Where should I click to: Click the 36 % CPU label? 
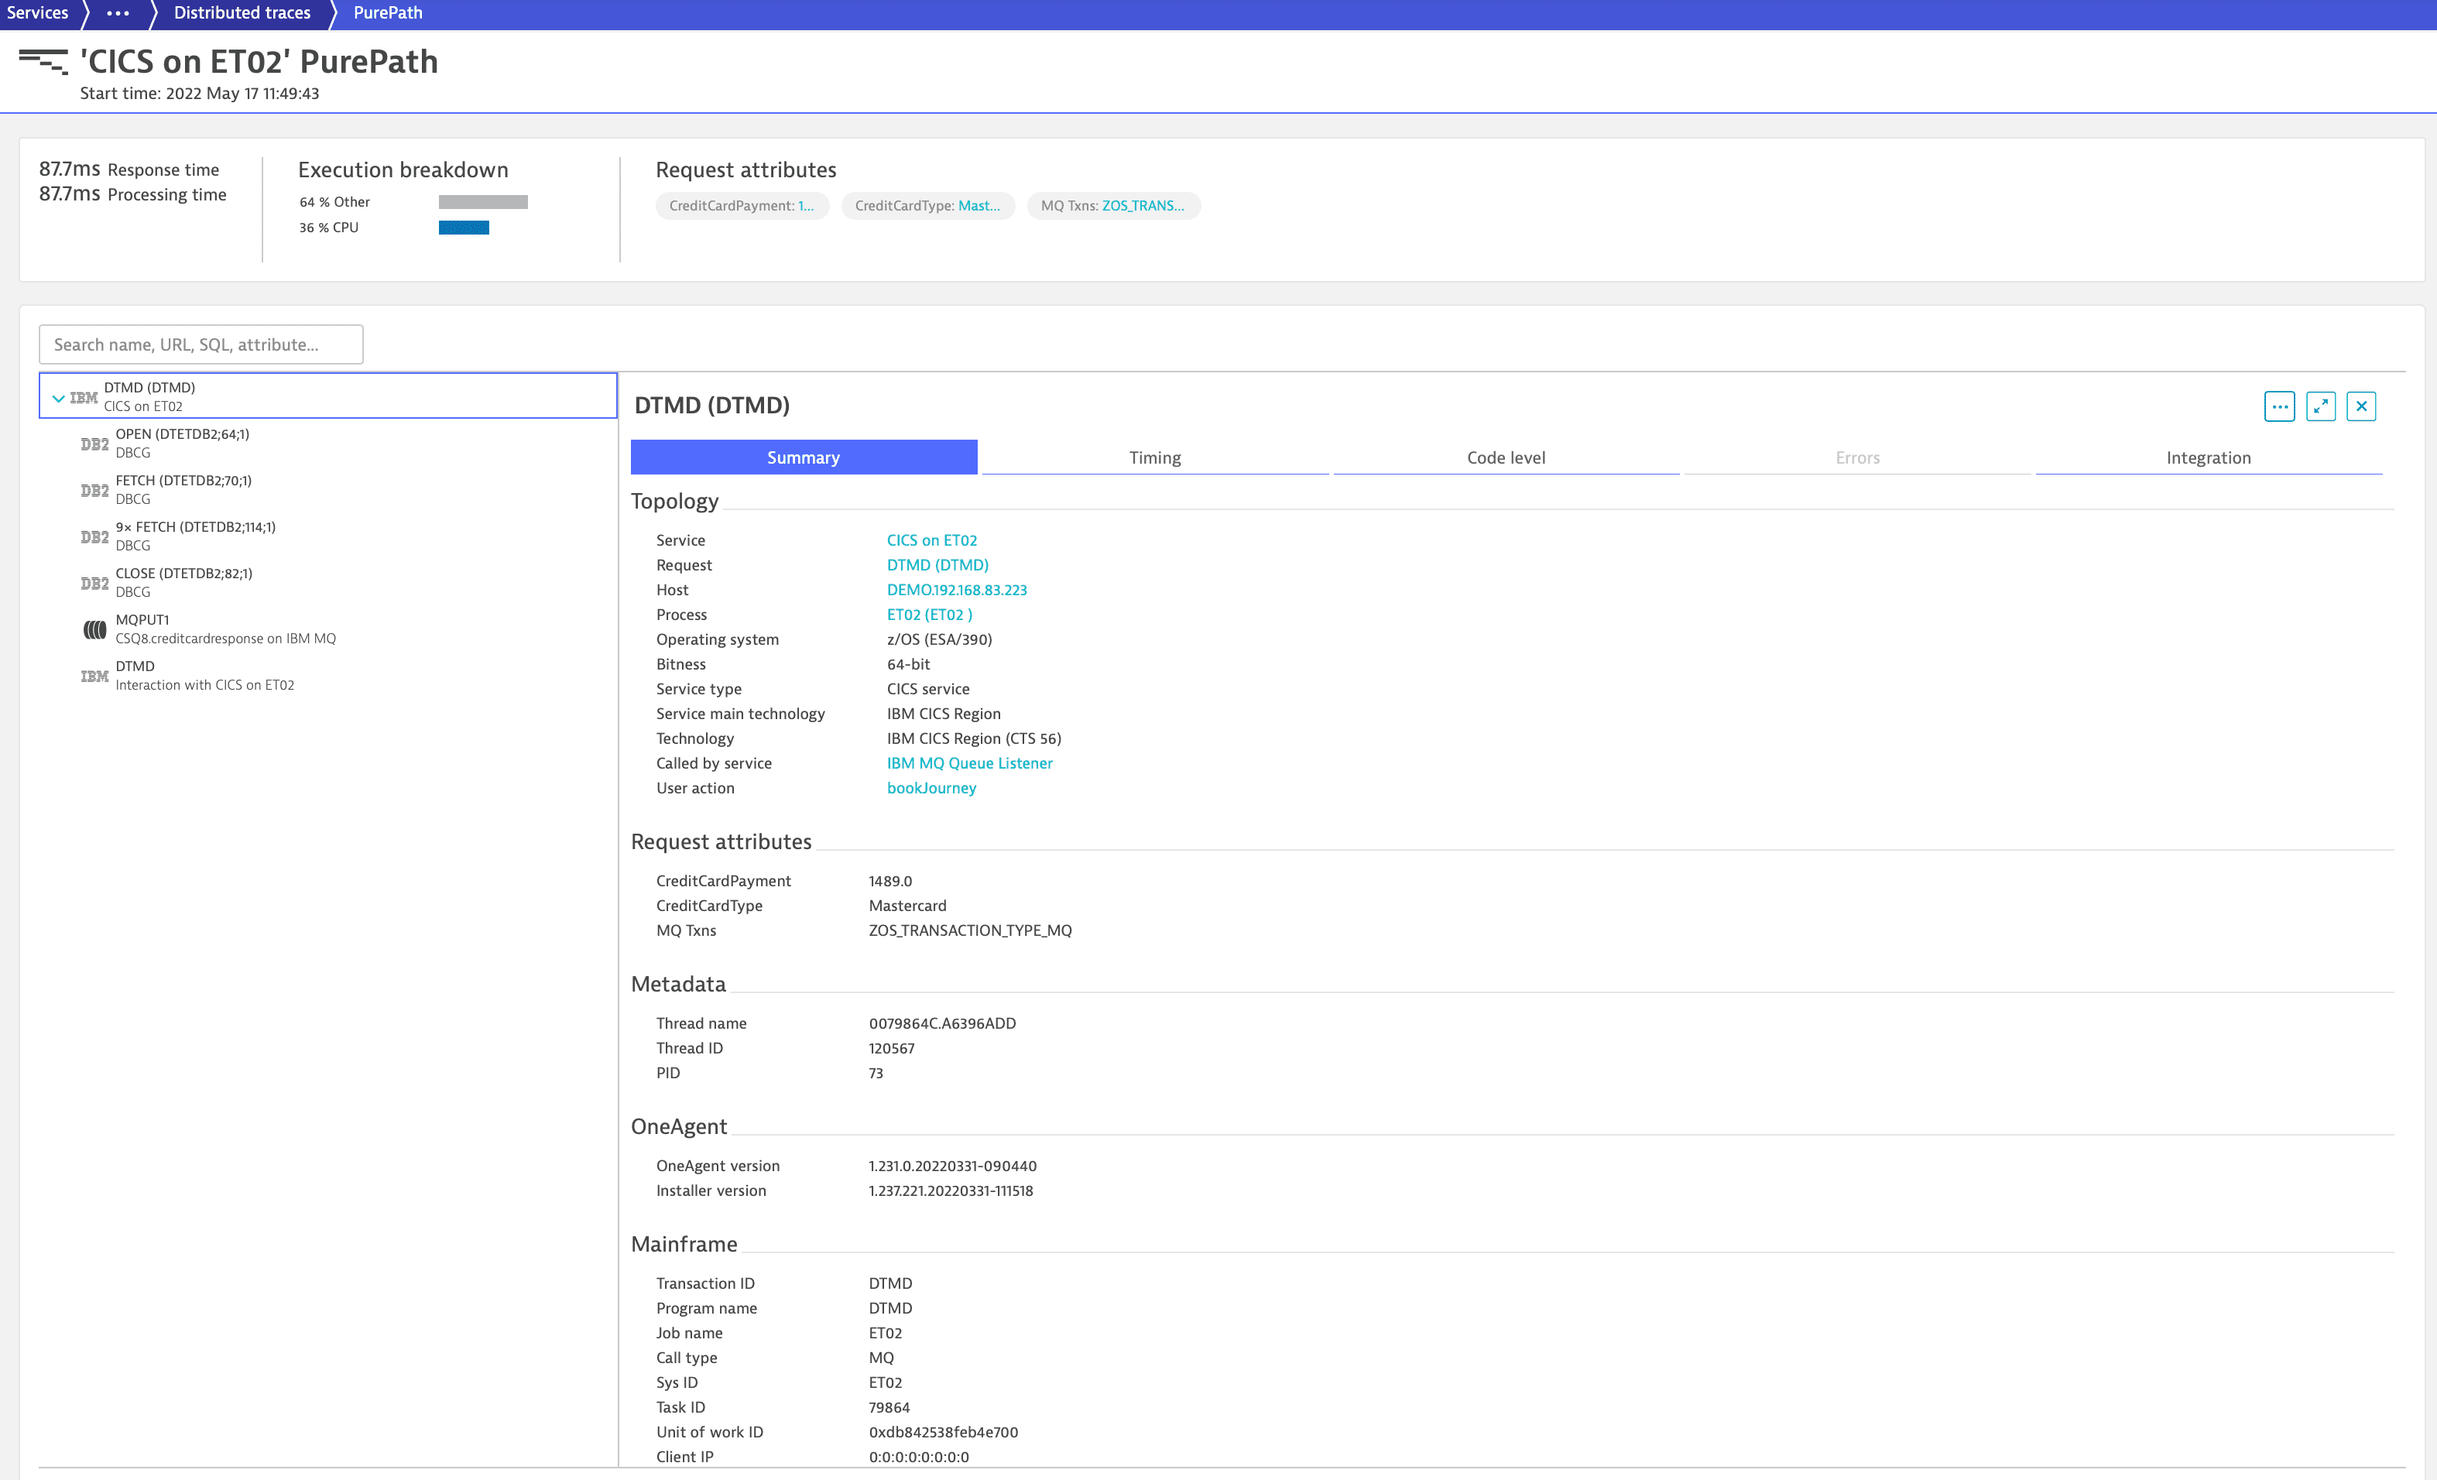click(329, 228)
